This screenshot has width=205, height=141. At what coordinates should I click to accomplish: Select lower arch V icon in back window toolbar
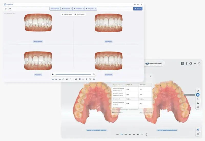point(138,134)
